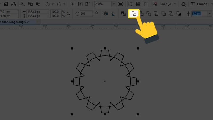
Task: Expand the undo history arrow
Action: [x=53, y=4]
